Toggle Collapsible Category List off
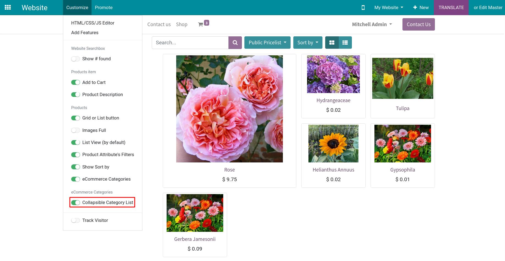Image resolution: width=505 pixels, height=261 pixels. coord(76,203)
